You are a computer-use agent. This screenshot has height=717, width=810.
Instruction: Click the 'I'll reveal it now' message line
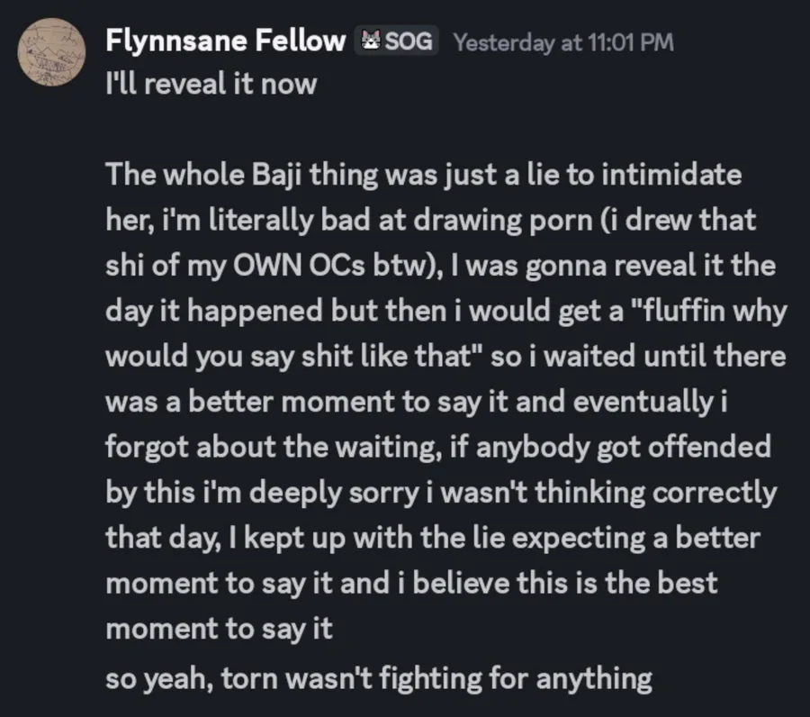tap(211, 85)
